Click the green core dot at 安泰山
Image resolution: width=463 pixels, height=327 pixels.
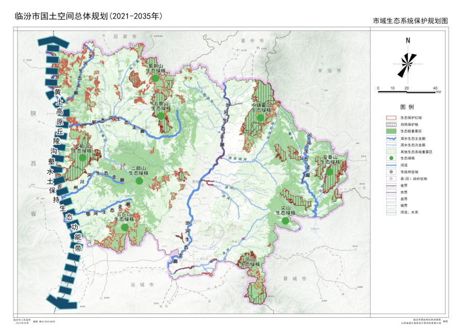click(329, 171)
